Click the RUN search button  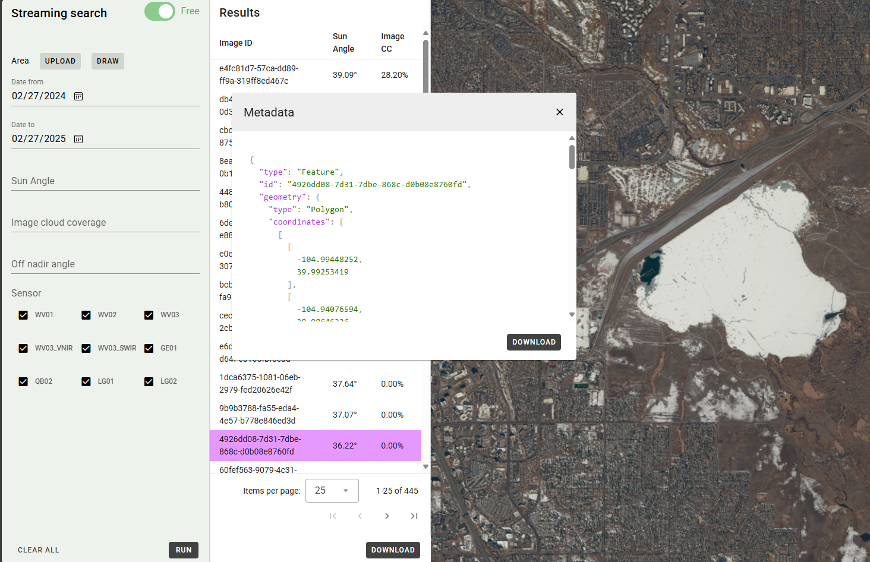184,550
